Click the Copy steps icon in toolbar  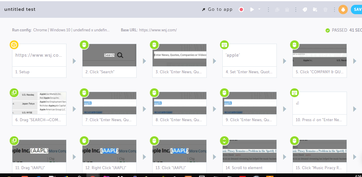[277, 9]
